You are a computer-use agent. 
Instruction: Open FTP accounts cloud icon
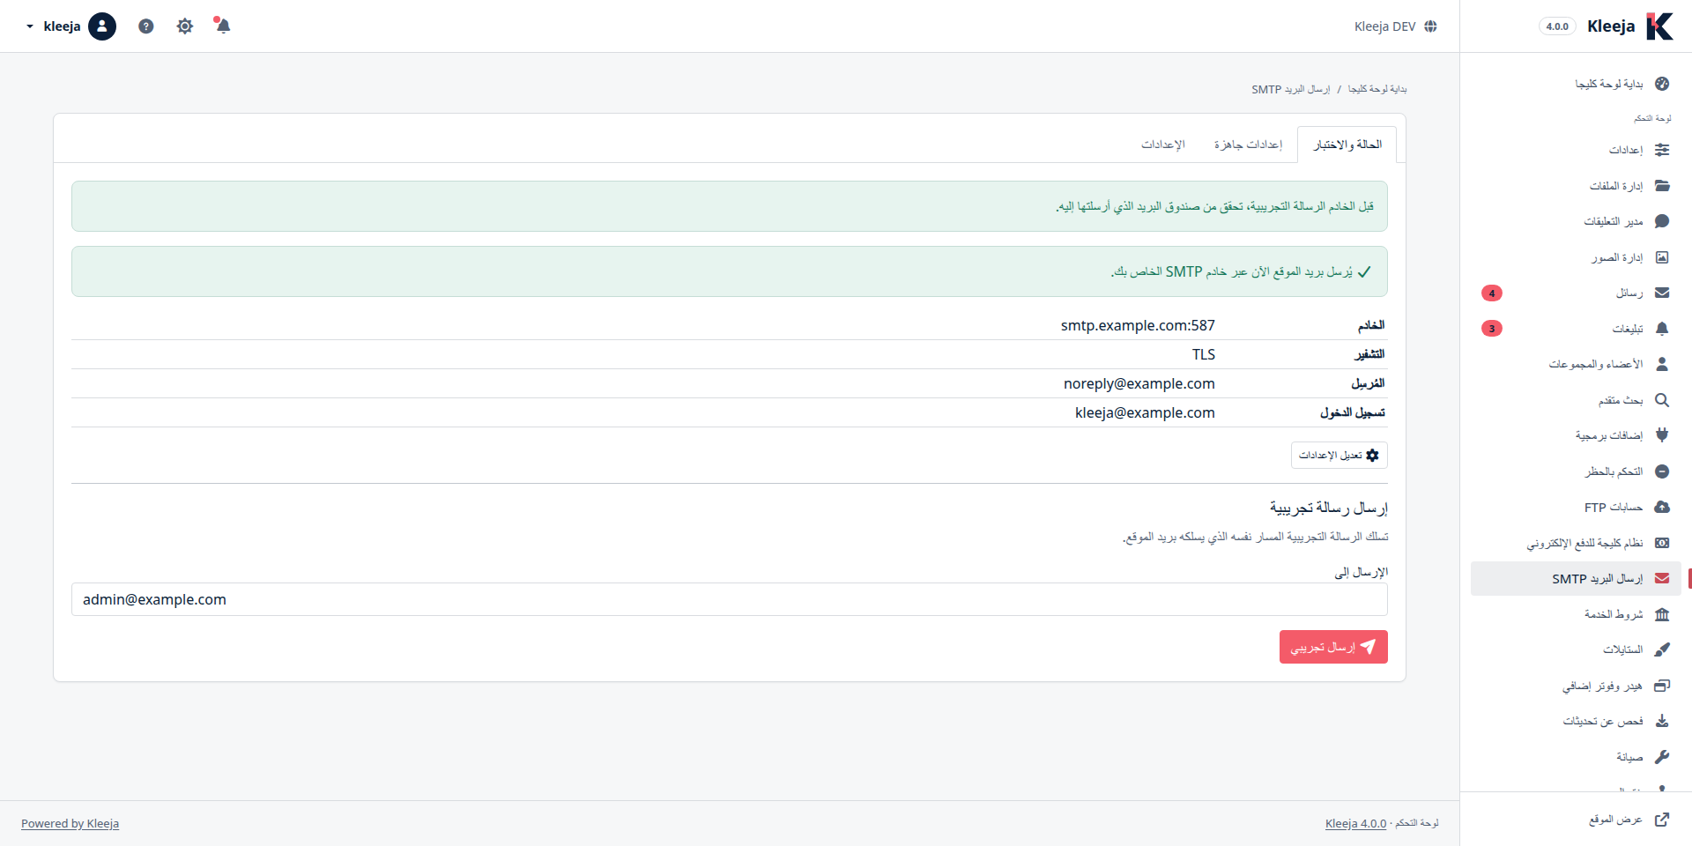point(1662,507)
